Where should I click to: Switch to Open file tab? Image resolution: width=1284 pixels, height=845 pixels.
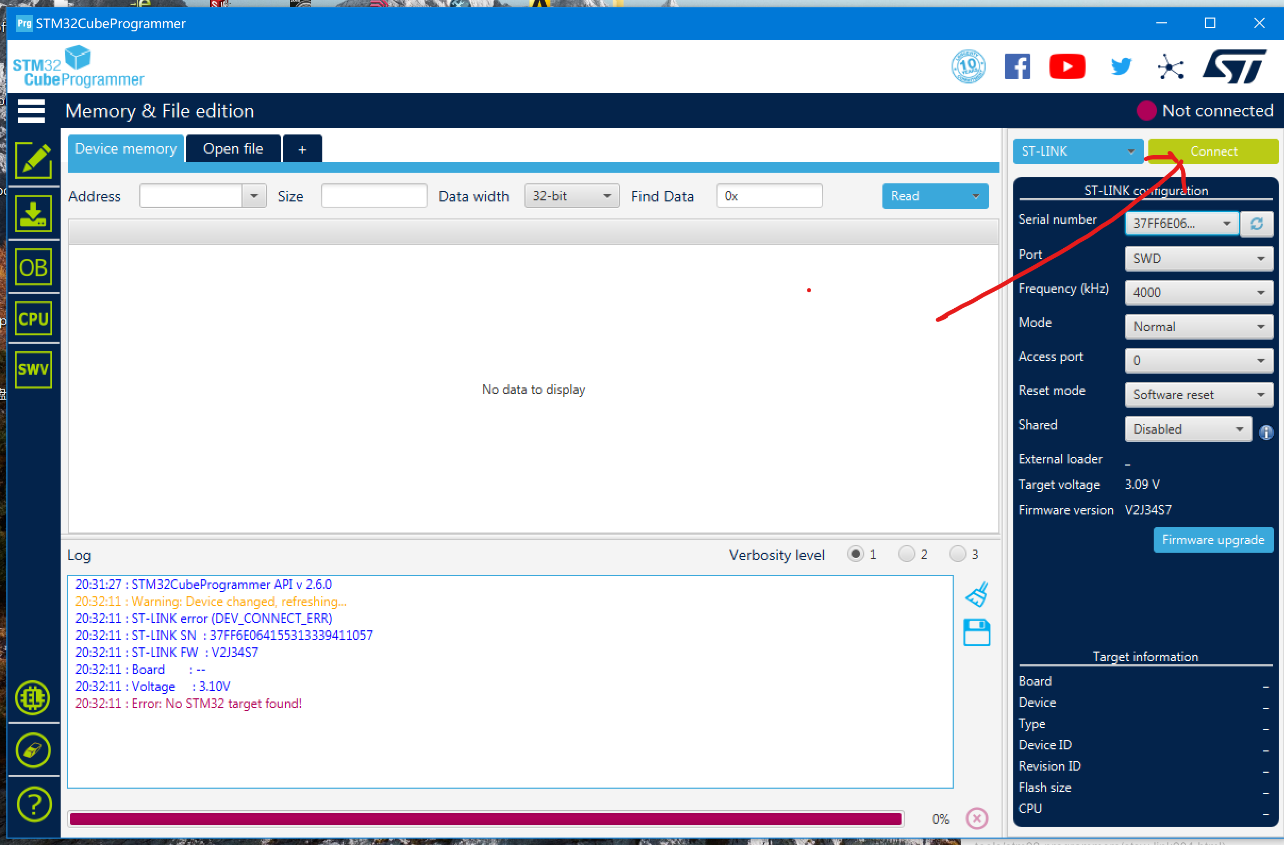233,149
